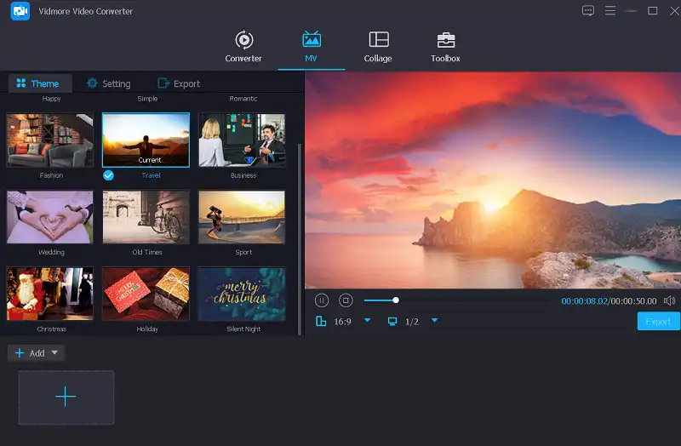Click the Add files button
681x446 pixels.
(29, 352)
